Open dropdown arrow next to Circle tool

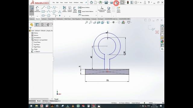[51, 7]
